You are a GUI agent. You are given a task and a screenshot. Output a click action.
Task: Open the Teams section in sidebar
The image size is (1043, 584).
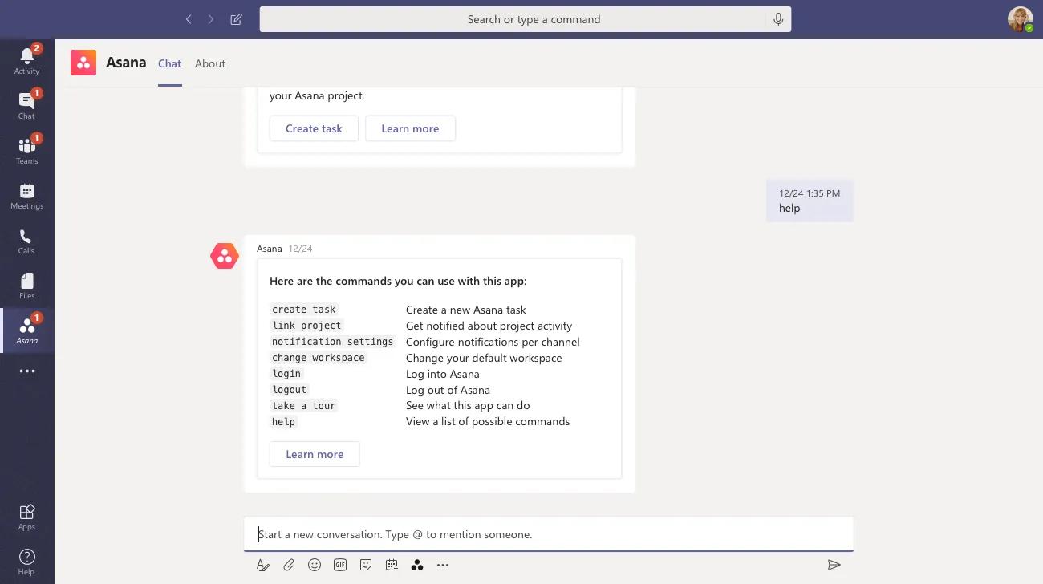[26, 150]
